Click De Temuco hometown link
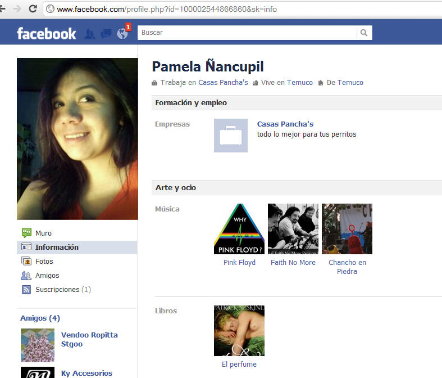This screenshot has height=378, width=442. point(350,83)
